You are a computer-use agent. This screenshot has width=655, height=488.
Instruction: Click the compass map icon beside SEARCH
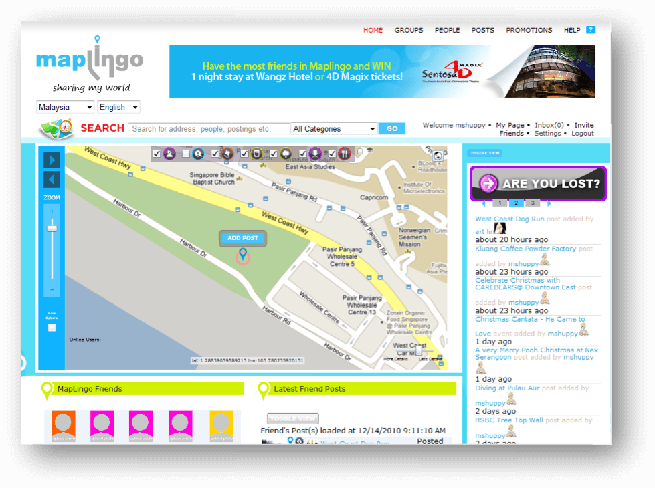(58, 128)
